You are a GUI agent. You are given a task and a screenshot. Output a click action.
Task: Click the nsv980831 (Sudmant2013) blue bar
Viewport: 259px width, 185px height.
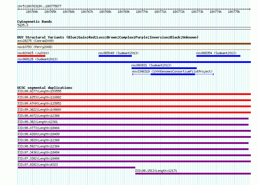[x=164, y=68]
